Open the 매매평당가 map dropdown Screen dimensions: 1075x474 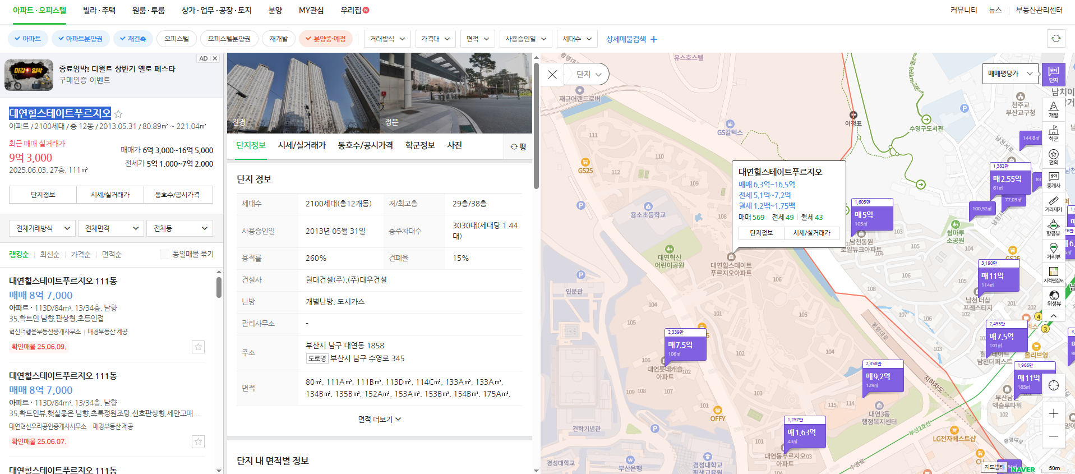coord(1011,73)
